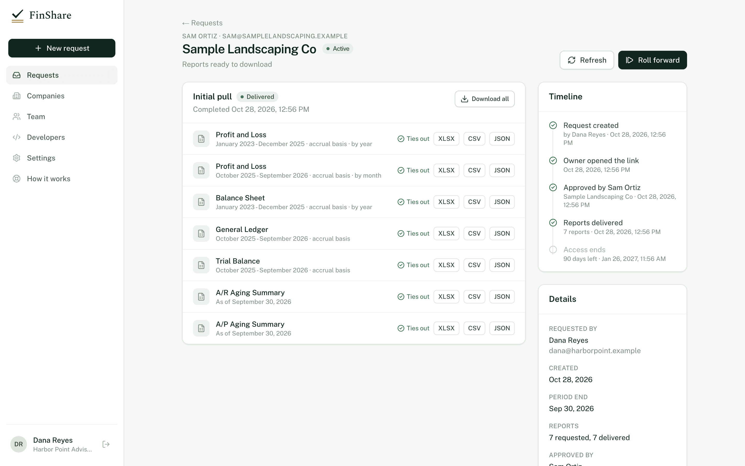This screenshot has width=745, height=466.
Task: Click the refresh arrows icon
Action: 572,60
